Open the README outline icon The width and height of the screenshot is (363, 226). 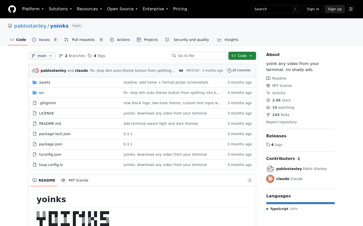pyautogui.click(x=250, y=180)
